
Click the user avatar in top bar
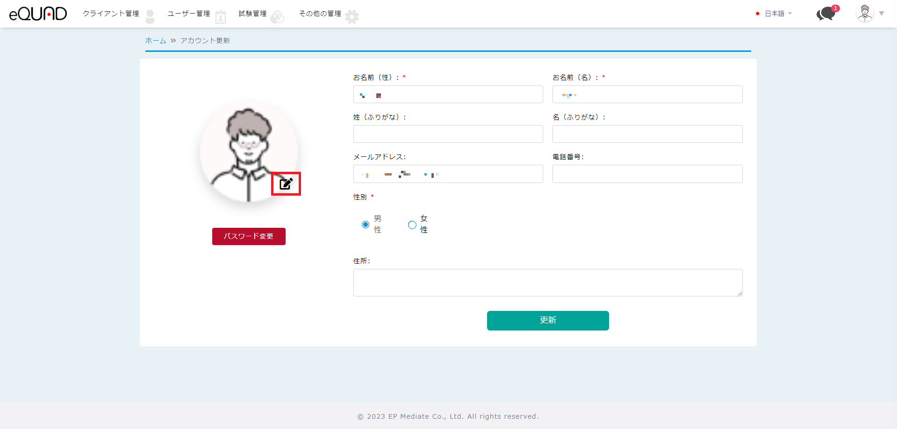[x=865, y=14]
